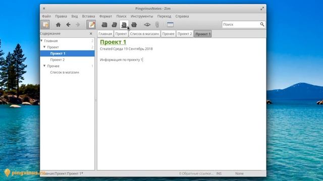Toggle page editable mode
This screenshot has width=323, height=181.
click(91, 25)
